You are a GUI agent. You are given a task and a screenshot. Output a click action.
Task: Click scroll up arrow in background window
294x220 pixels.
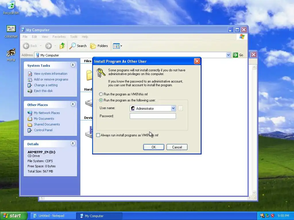(254, 67)
